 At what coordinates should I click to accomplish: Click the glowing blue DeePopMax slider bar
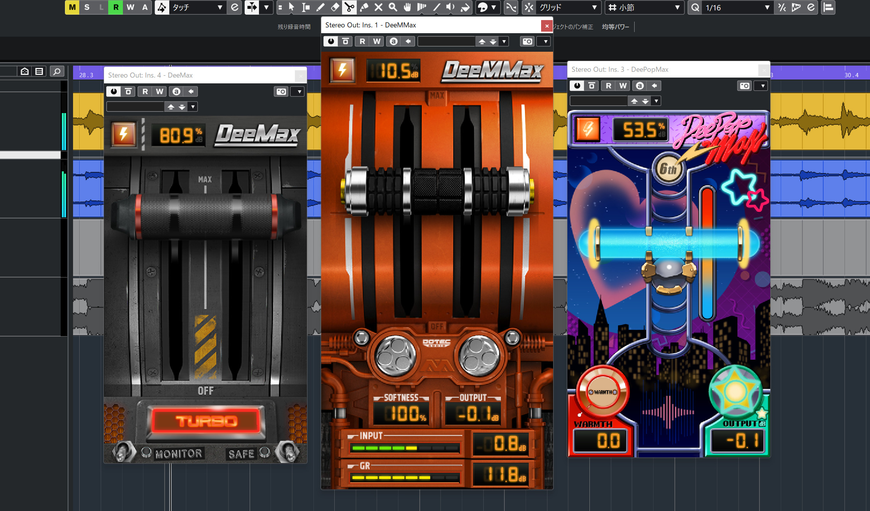click(x=668, y=243)
